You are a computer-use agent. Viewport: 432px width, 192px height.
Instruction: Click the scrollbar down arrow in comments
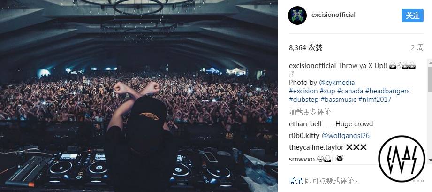[x=430, y=160]
